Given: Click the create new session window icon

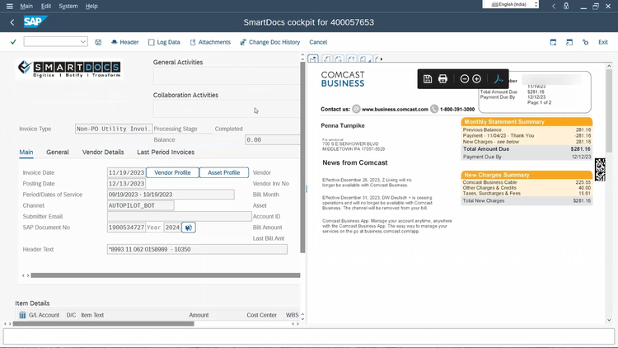Looking at the screenshot, I should tap(553, 42).
